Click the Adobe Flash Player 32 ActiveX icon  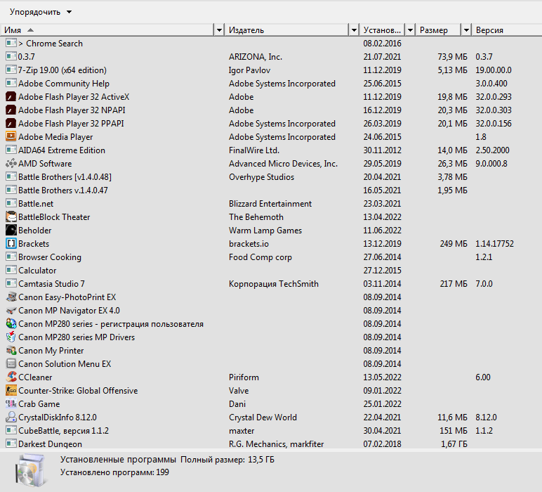click(11, 97)
